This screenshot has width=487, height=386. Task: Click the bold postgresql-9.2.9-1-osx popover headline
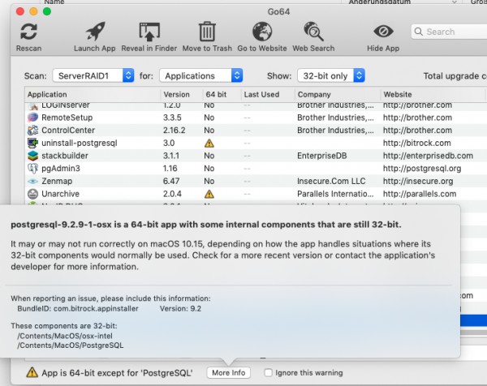click(206, 225)
